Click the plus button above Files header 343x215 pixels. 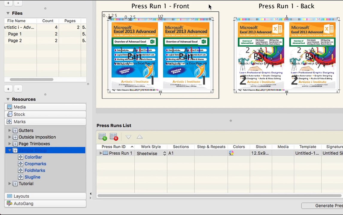(x=8, y=3)
